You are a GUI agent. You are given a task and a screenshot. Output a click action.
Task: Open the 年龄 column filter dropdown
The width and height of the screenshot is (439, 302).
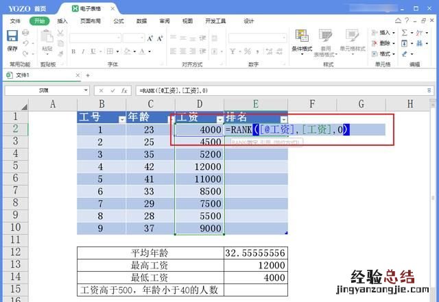(169, 118)
